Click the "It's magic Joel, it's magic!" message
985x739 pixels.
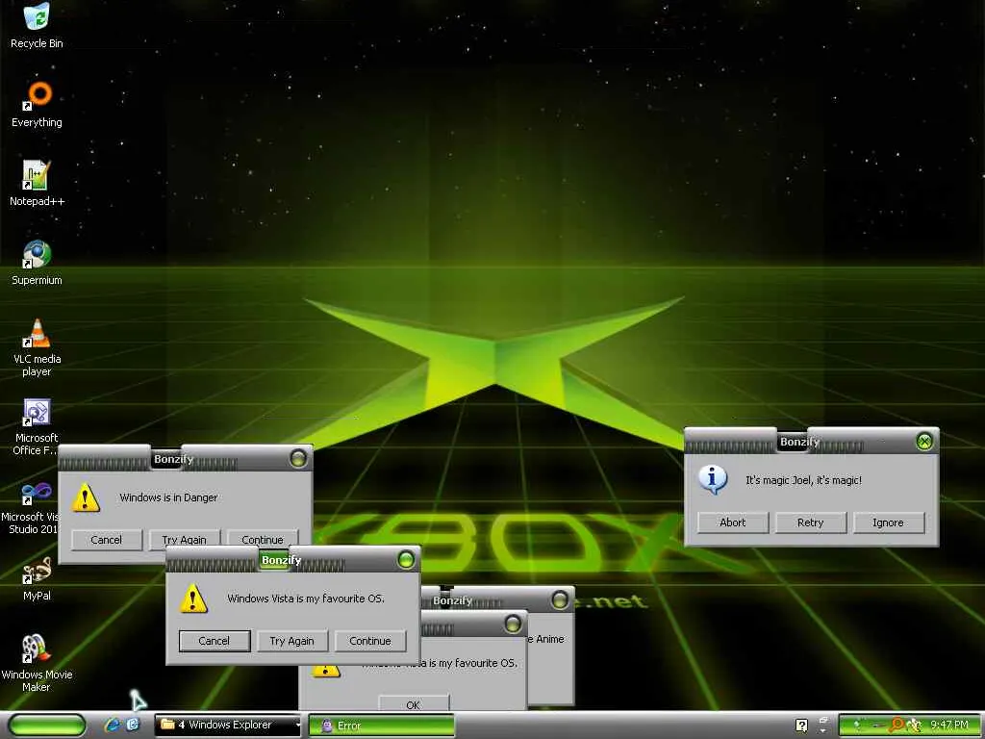[803, 480]
